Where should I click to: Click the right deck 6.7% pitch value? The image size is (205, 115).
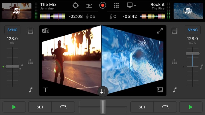192,43
